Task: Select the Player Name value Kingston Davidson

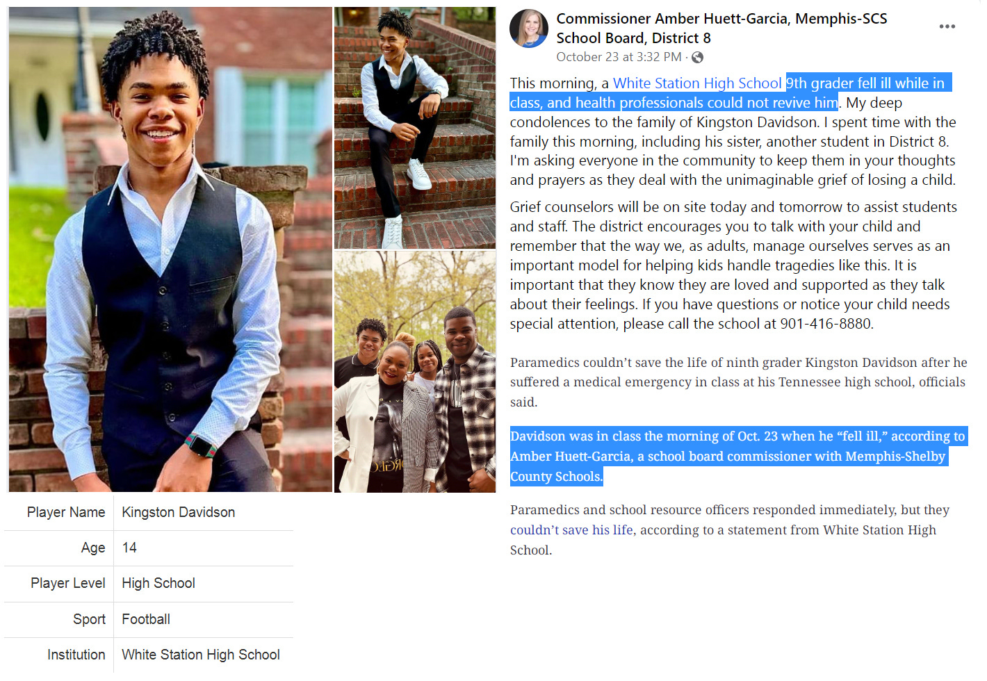Action: point(179,512)
